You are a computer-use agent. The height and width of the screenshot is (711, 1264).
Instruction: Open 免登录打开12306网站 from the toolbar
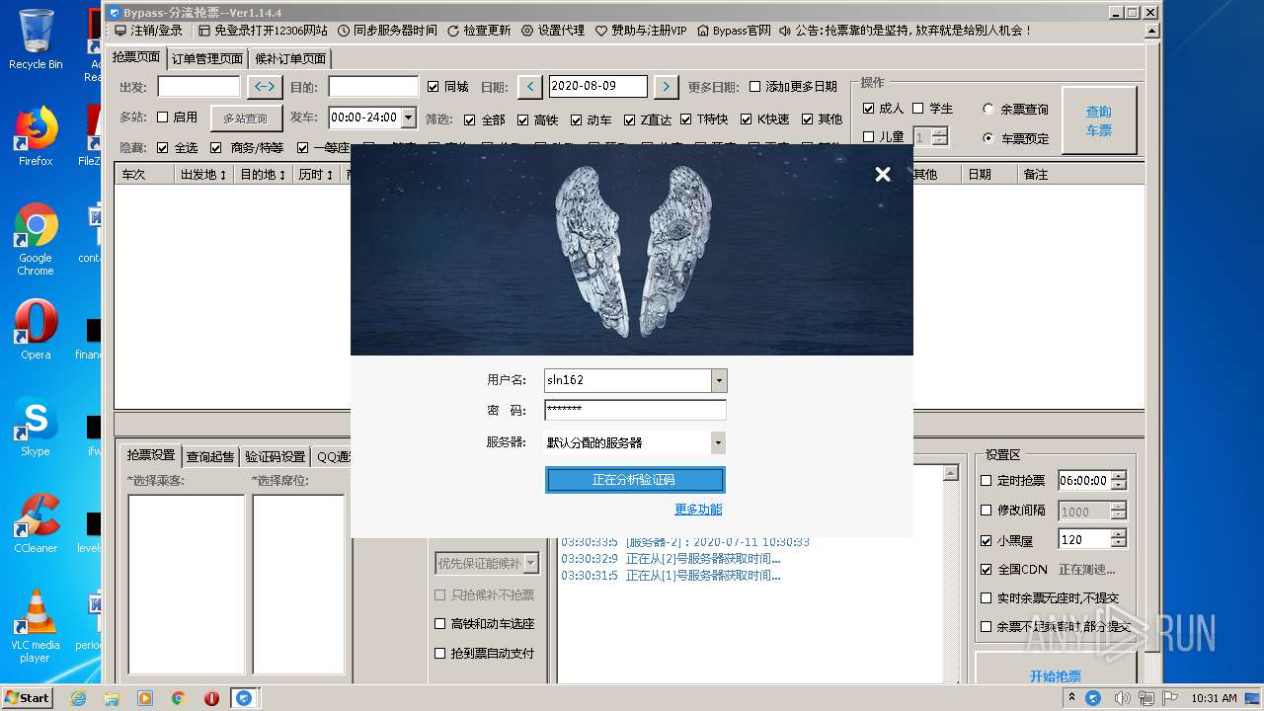pyautogui.click(x=264, y=31)
